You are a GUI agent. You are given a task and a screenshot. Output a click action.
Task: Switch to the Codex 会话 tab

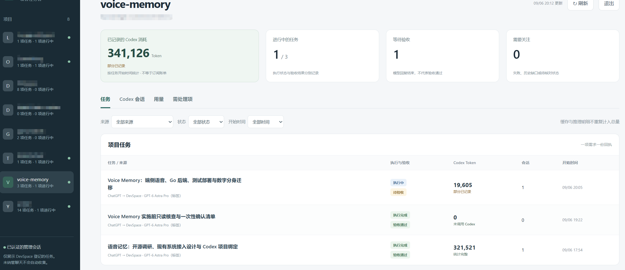click(x=132, y=99)
